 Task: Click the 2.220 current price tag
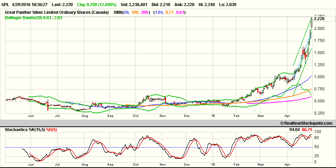pos(319,19)
